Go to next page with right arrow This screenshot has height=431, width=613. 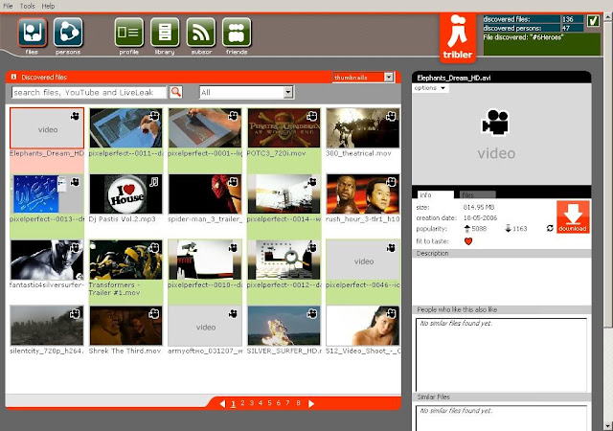pyautogui.click(x=311, y=403)
